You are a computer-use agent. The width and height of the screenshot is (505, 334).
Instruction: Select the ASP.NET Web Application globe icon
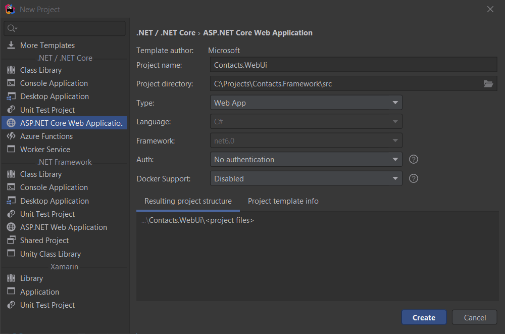[11, 227]
